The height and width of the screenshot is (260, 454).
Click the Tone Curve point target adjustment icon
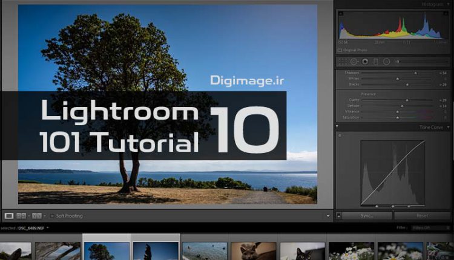pyautogui.click(x=339, y=136)
